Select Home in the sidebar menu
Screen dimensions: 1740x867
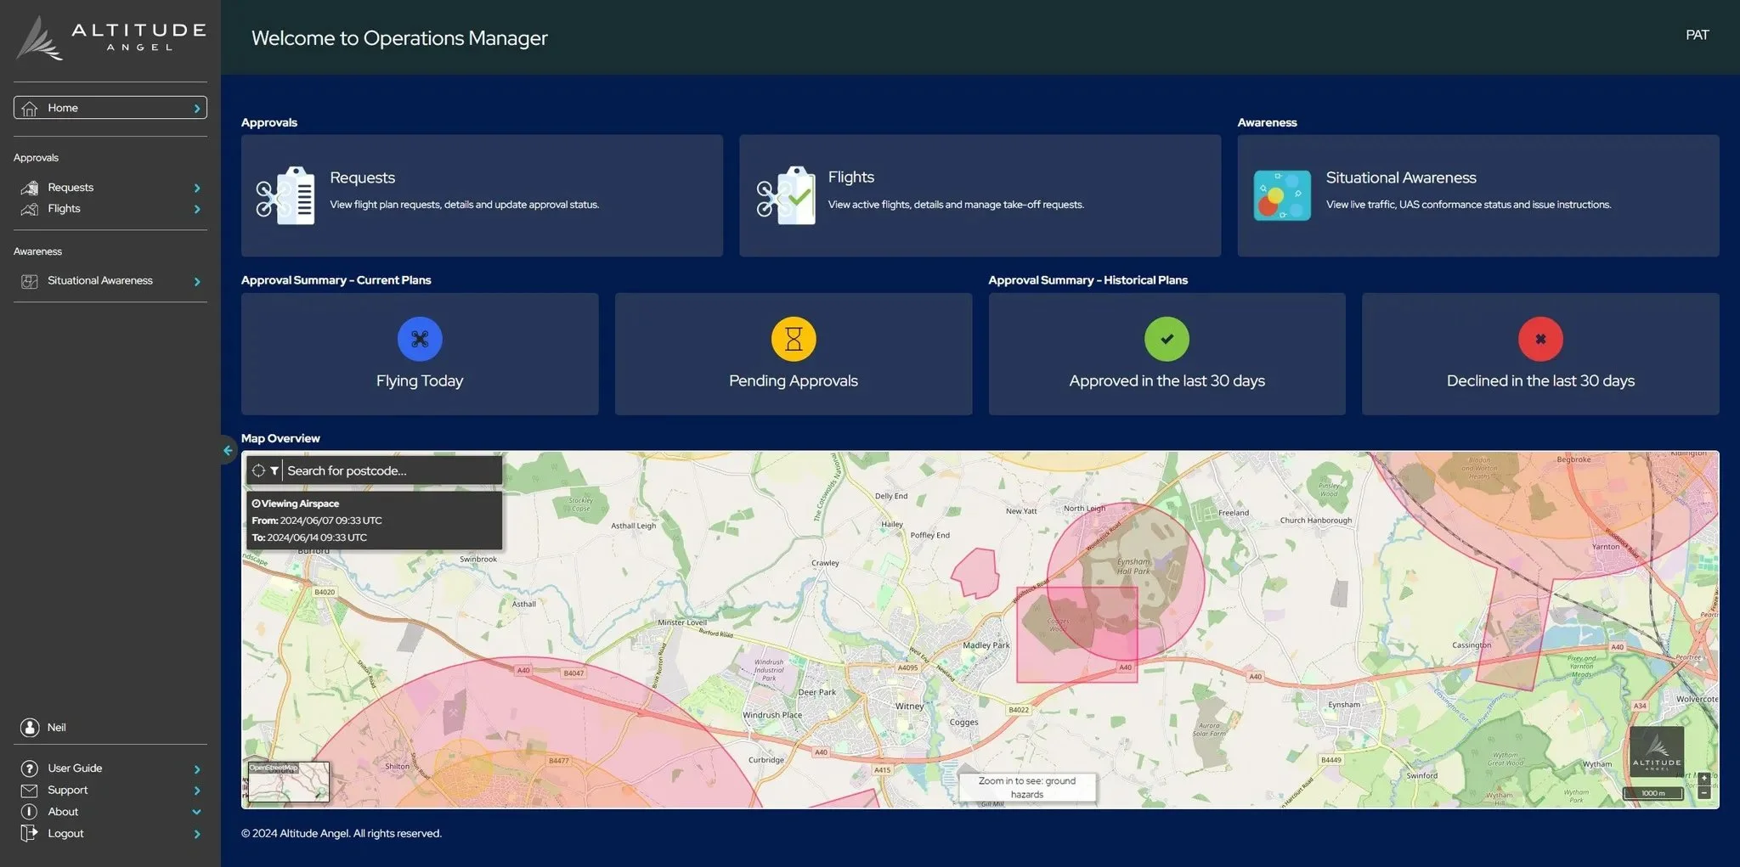tap(110, 108)
